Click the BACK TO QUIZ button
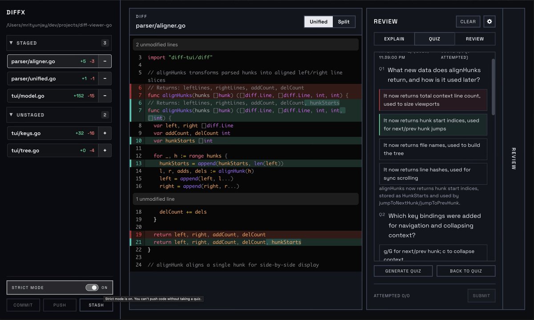534x320 pixels. pyautogui.click(x=466, y=271)
